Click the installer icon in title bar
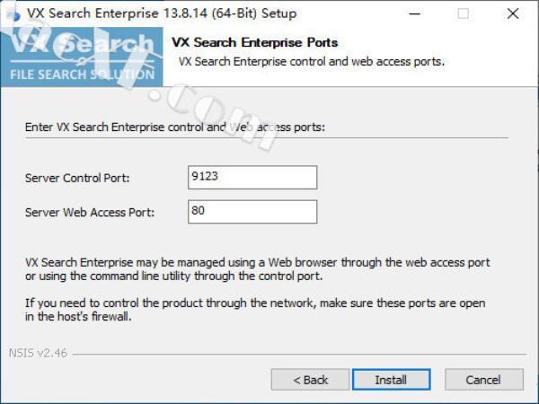539x404 pixels. click(11, 13)
